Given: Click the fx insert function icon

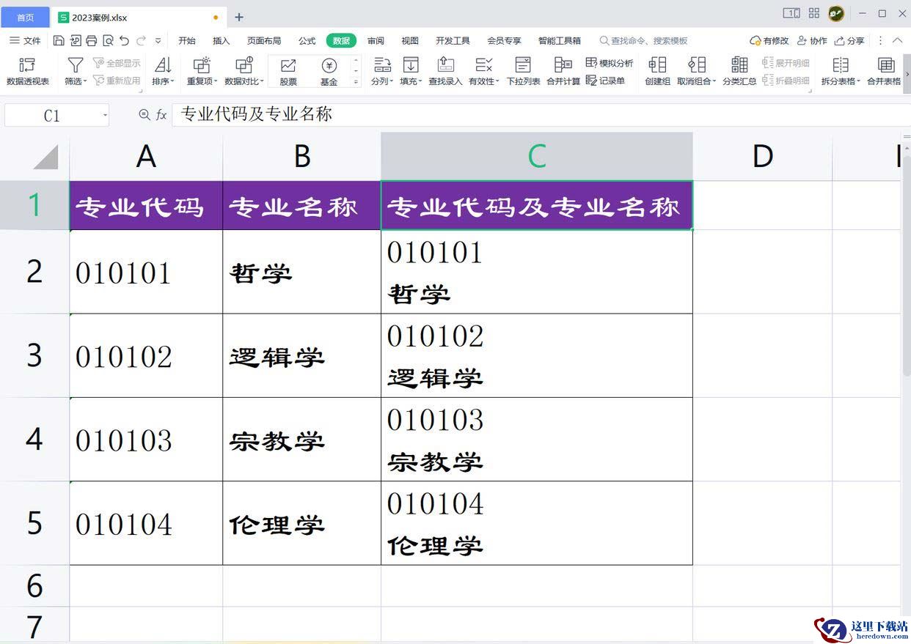Looking at the screenshot, I should 161,115.
